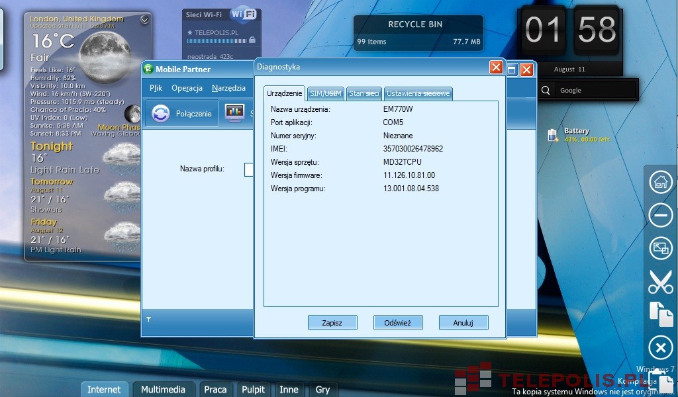Open the Urządzenie tab in Diagnostyka

[x=284, y=93]
